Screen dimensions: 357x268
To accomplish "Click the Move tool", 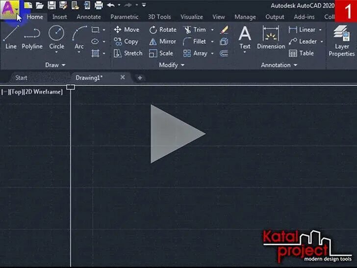I will point(127,29).
